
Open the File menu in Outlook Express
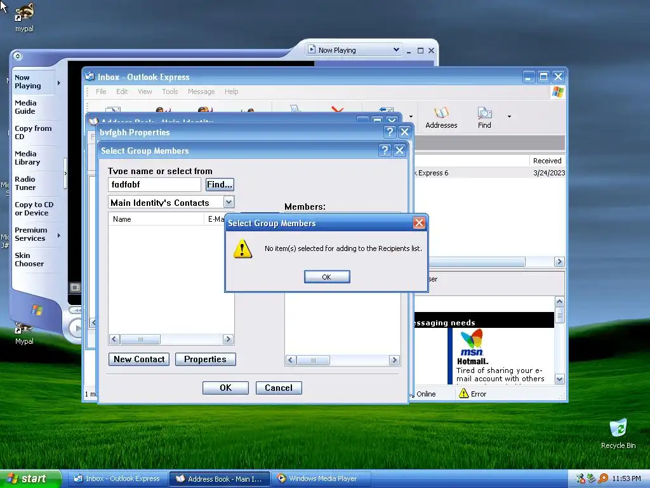point(101,91)
